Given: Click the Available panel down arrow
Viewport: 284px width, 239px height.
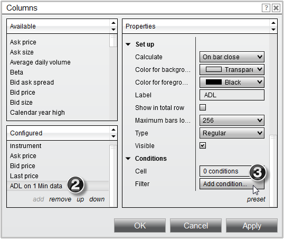Looking at the screenshot, I should (113, 30).
